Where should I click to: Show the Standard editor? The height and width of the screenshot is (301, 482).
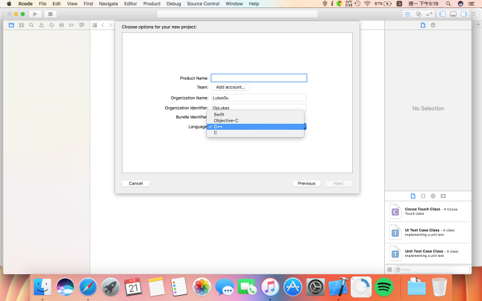click(408, 14)
